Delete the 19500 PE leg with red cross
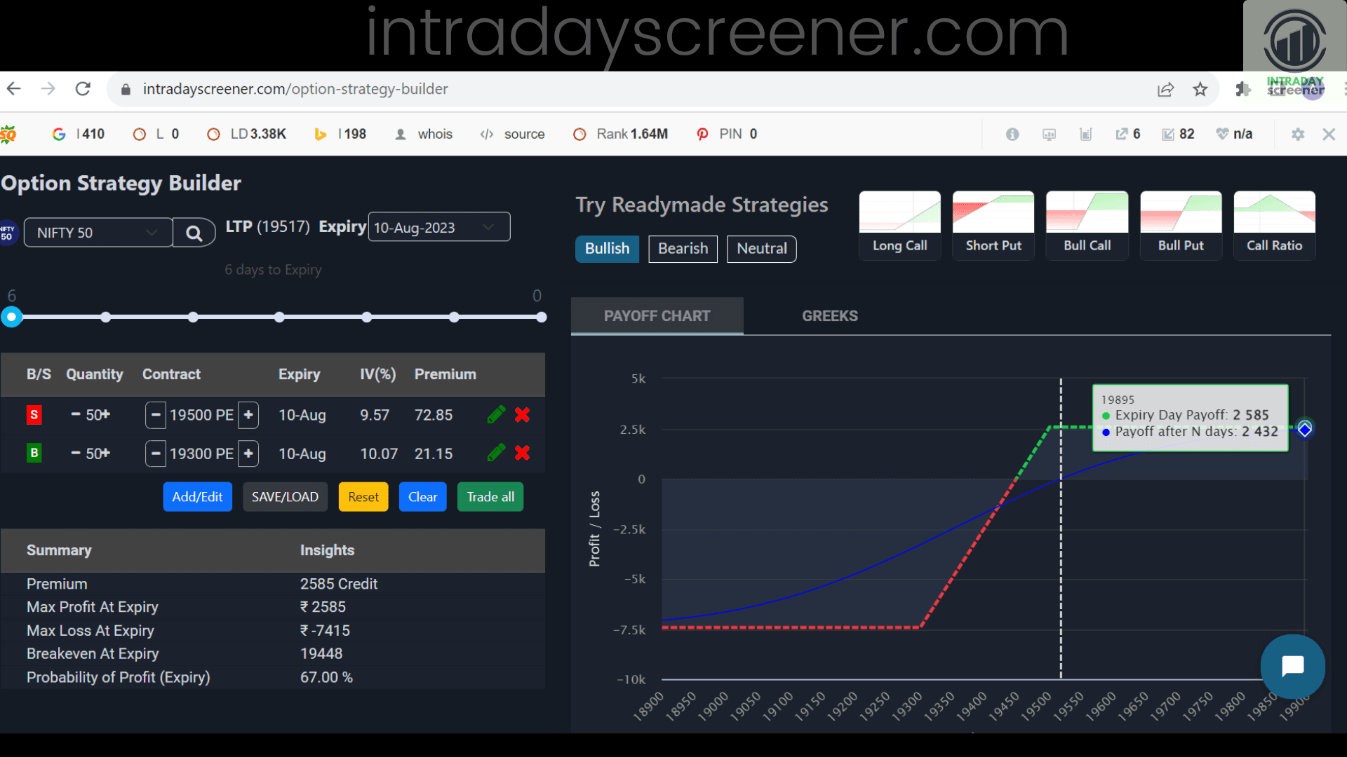1347x757 pixels. (x=522, y=415)
